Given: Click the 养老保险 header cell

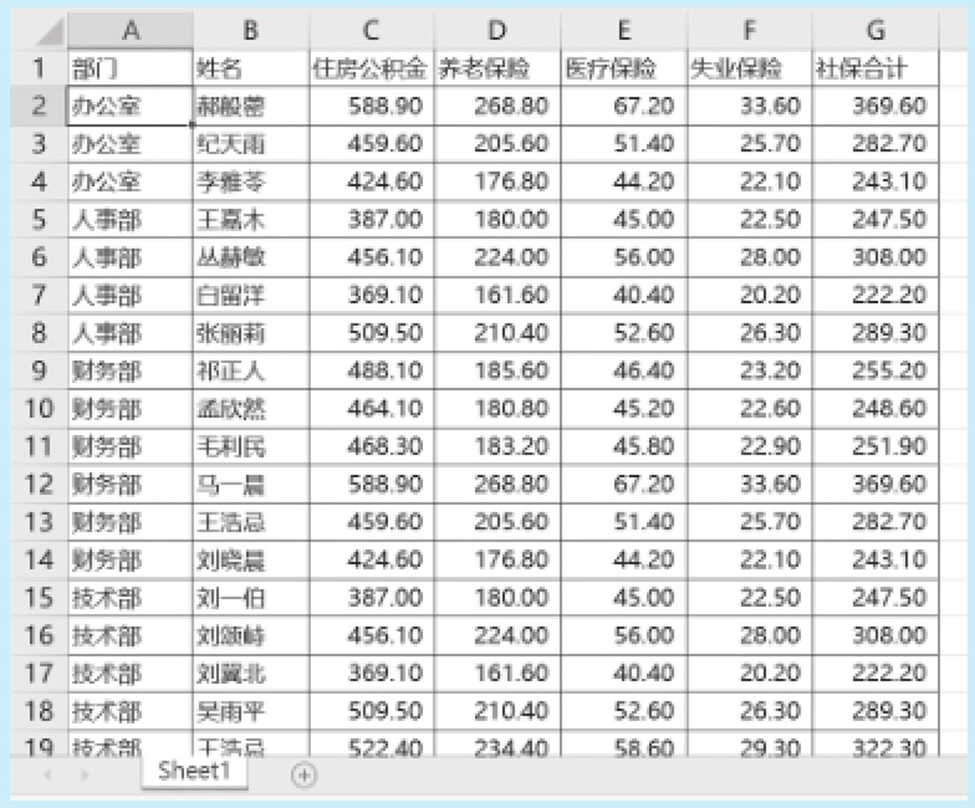Looking at the screenshot, I should (497, 68).
